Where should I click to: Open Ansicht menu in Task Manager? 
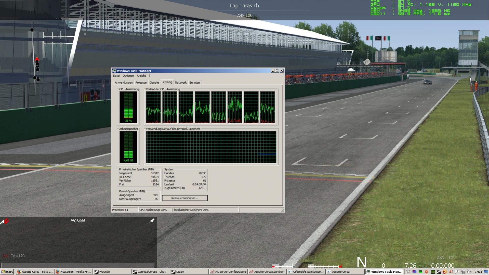point(141,76)
